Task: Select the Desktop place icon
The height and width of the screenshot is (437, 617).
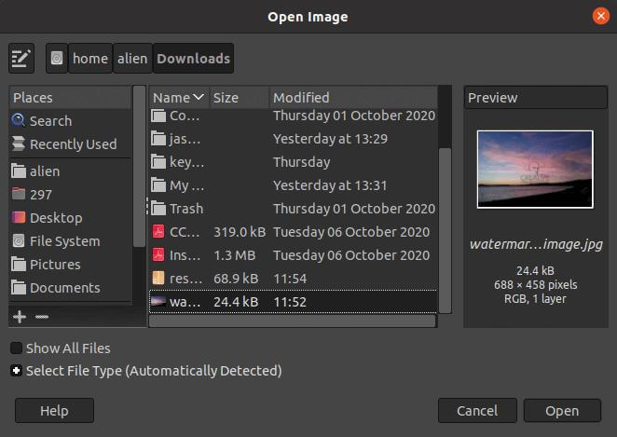Action: (x=19, y=217)
